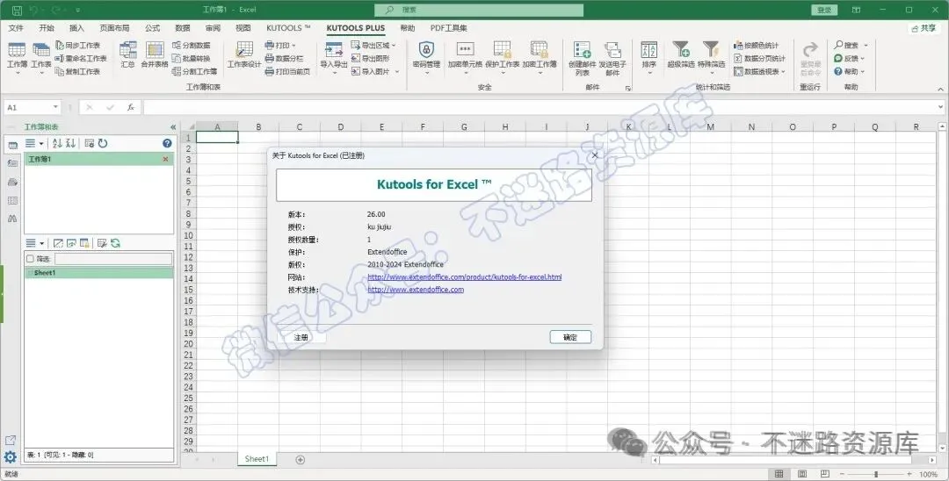949x481 pixels.
Task: Open the kutools-for-excel.html product link
Action: coord(464,276)
